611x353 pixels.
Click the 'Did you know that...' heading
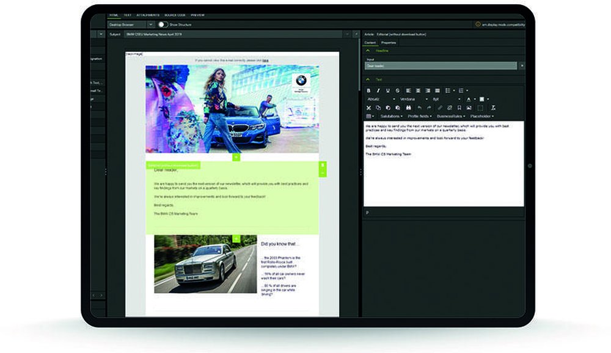pos(280,244)
